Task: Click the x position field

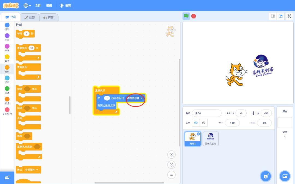Action: pyautogui.click(x=241, y=113)
